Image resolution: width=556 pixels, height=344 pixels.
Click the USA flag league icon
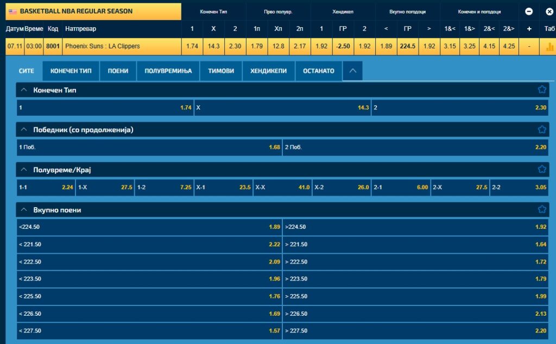click(12, 11)
